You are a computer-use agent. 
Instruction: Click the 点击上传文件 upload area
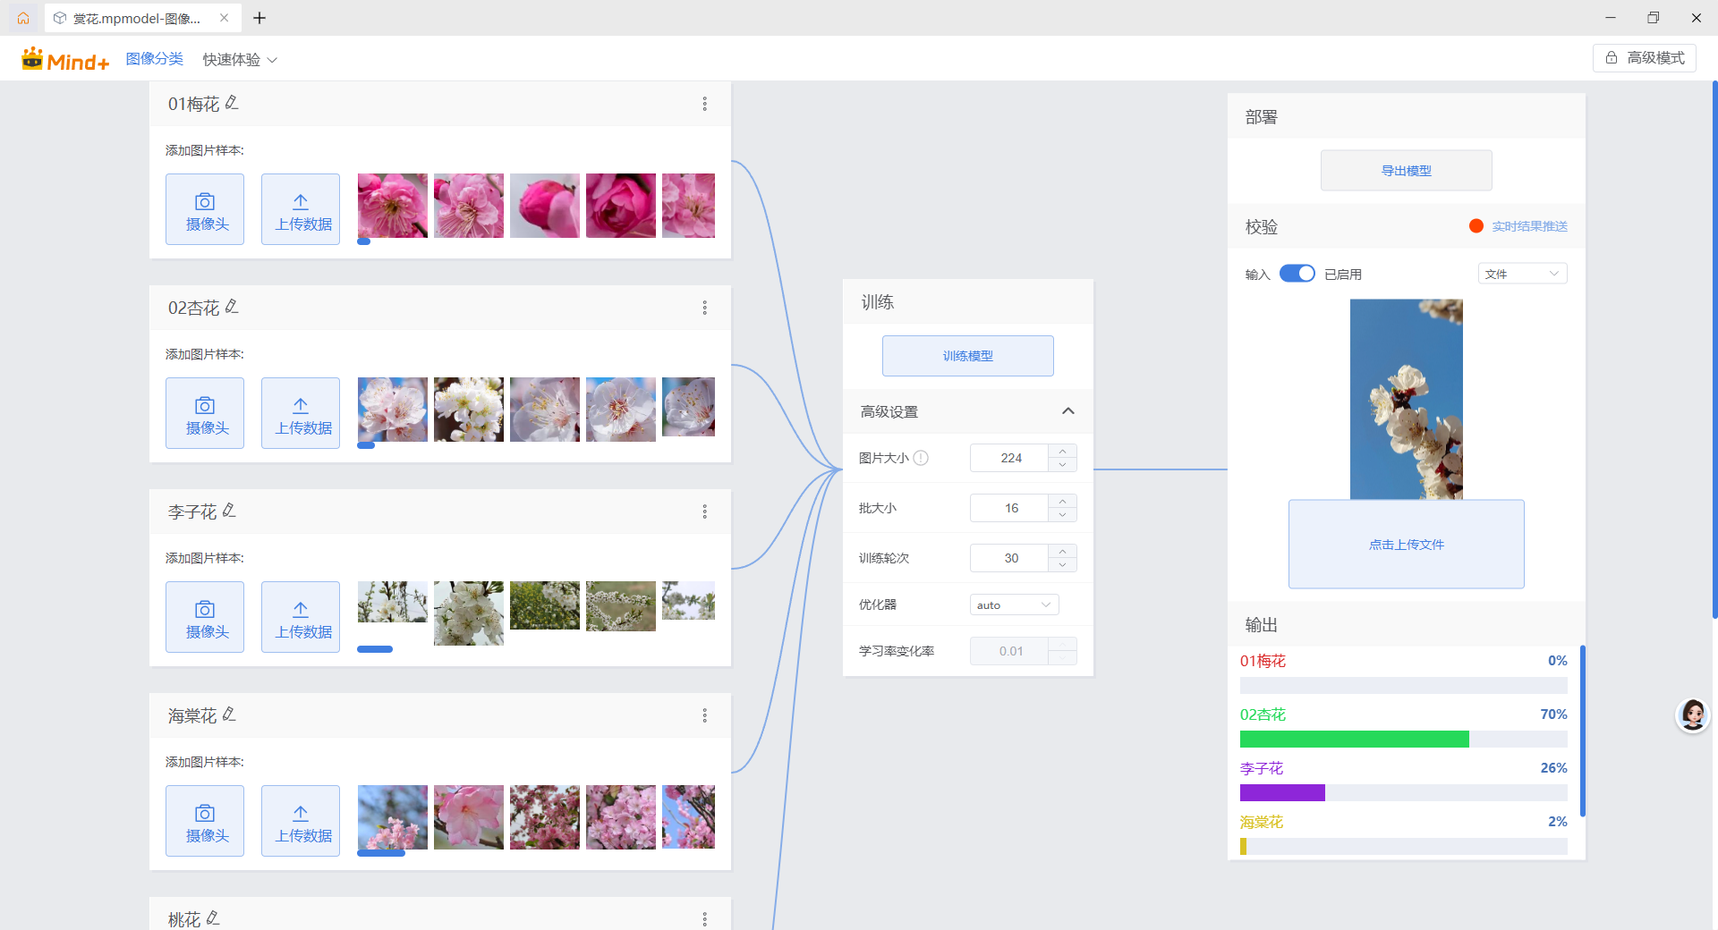[1407, 544]
